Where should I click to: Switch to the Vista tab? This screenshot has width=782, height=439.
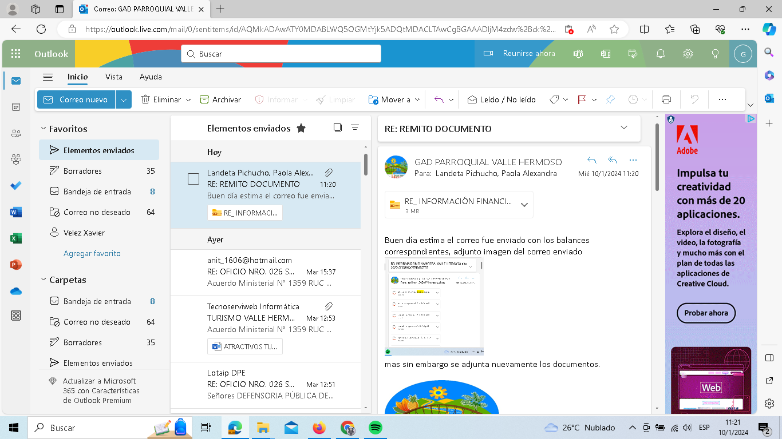pyautogui.click(x=114, y=77)
